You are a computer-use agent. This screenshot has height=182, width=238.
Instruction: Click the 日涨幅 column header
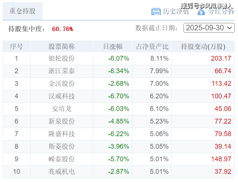[113, 47]
